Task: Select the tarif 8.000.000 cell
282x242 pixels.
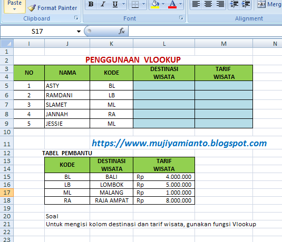Action: click(x=164, y=200)
